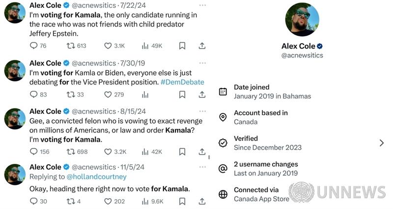Open more options on the 7/30/19 tweet

(x=202, y=63)
